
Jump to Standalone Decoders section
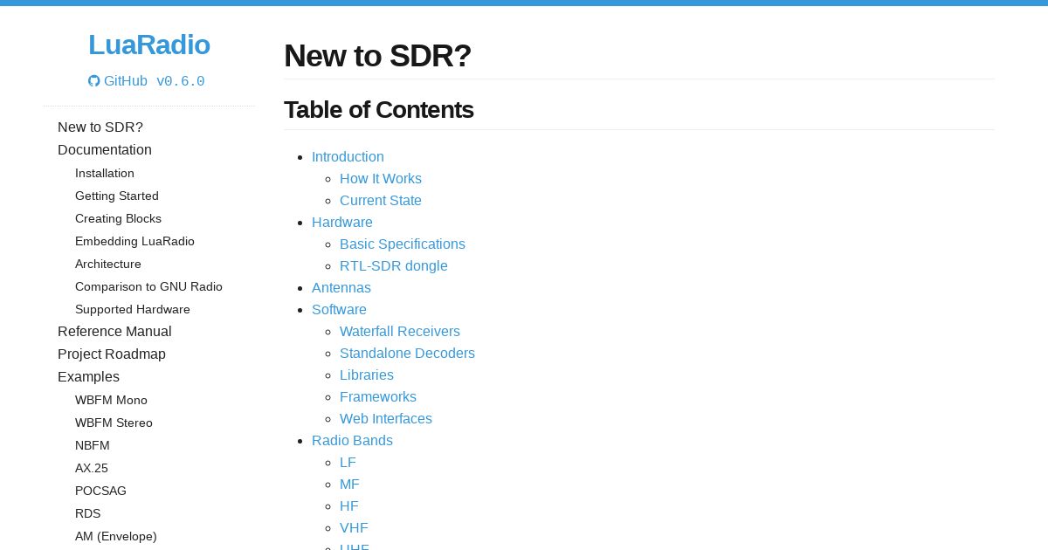[407, 354]
